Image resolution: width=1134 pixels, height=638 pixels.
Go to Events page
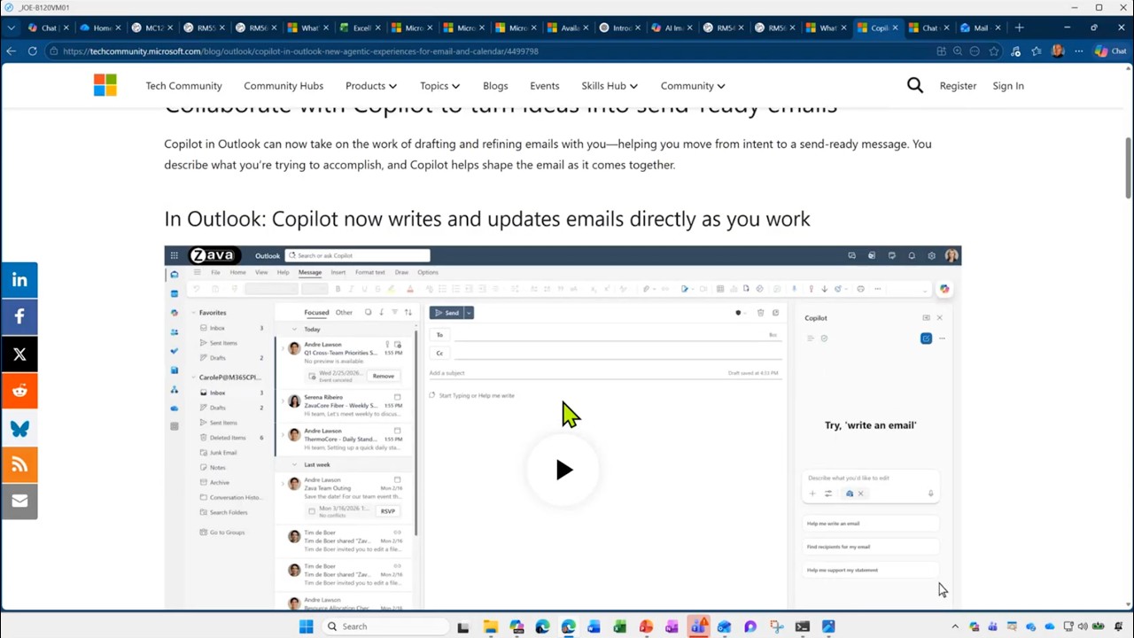pyautogui.click(x=544, y=86)
